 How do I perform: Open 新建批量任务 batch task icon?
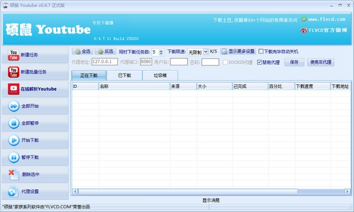tap(14, 72)
